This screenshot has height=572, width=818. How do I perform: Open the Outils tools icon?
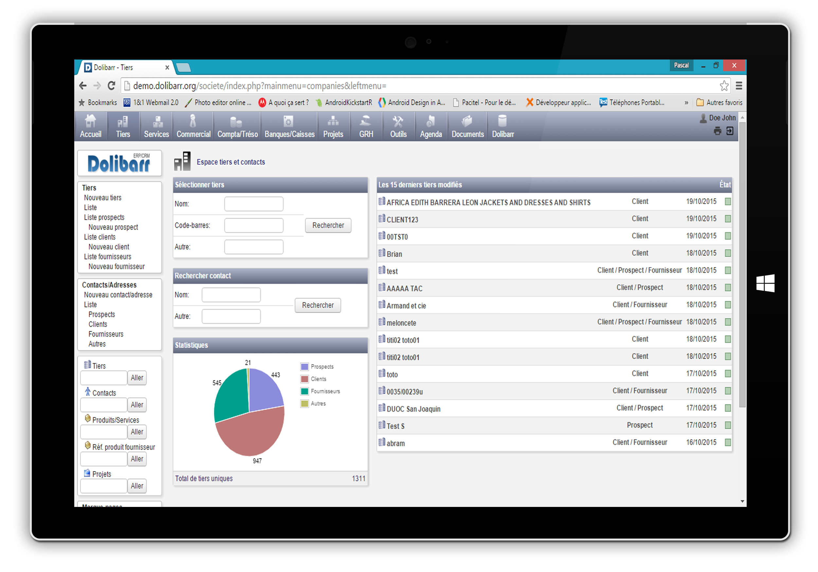(x=398, y=122)
